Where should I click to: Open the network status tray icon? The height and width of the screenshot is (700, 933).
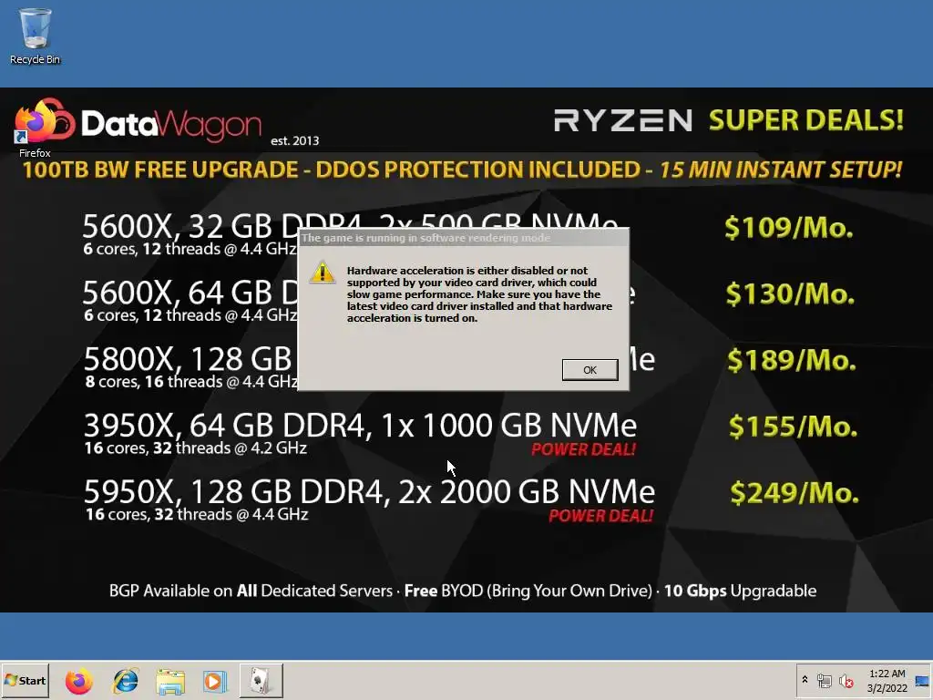coord(824,681)
